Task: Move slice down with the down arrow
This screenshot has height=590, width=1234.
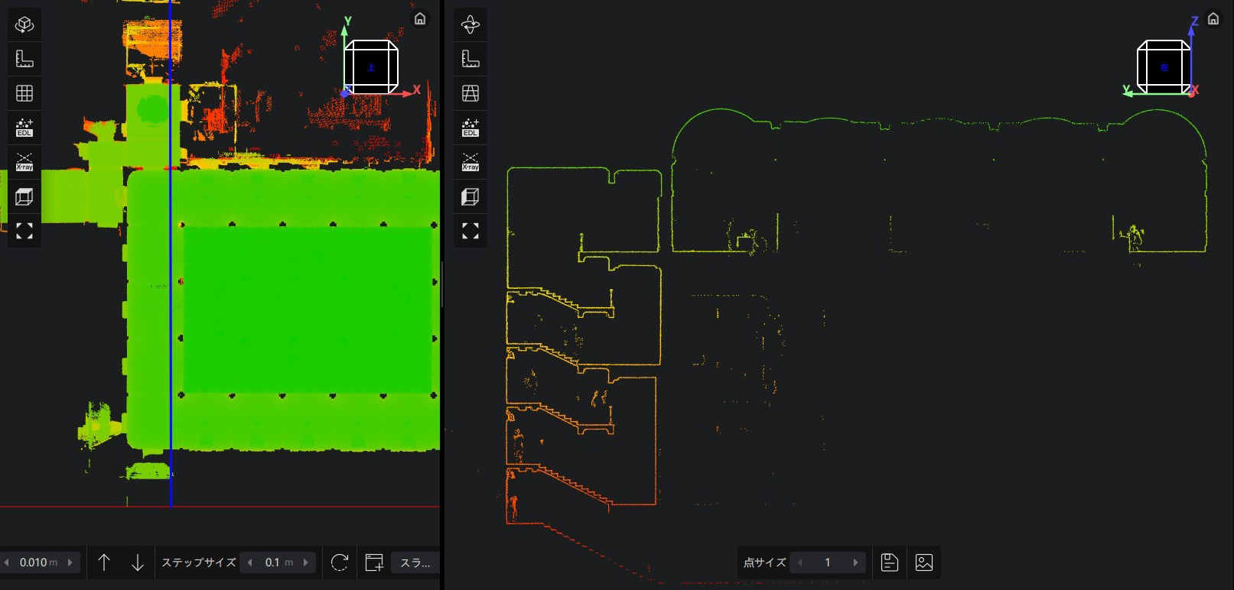Action: 138,562
